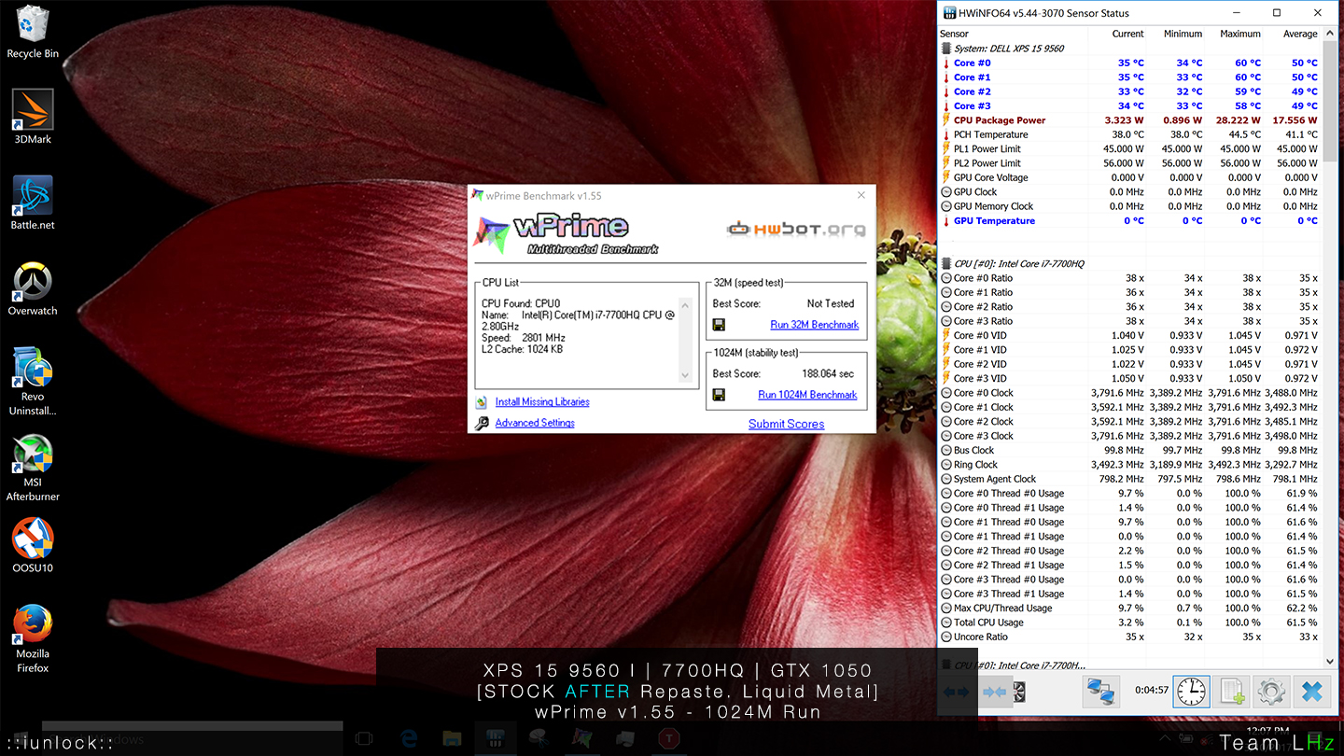Open Task View in the taskbar
Viewport: 1344px width, 756px height.
[x=364, y=738]
